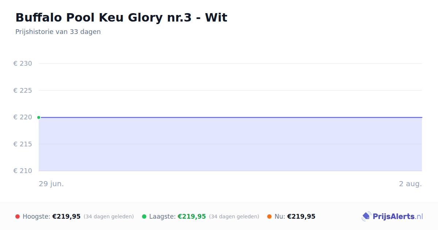Click the subtitle Prijshistorie van 33 dagen
438x230 pixels.
coord(58,32)
